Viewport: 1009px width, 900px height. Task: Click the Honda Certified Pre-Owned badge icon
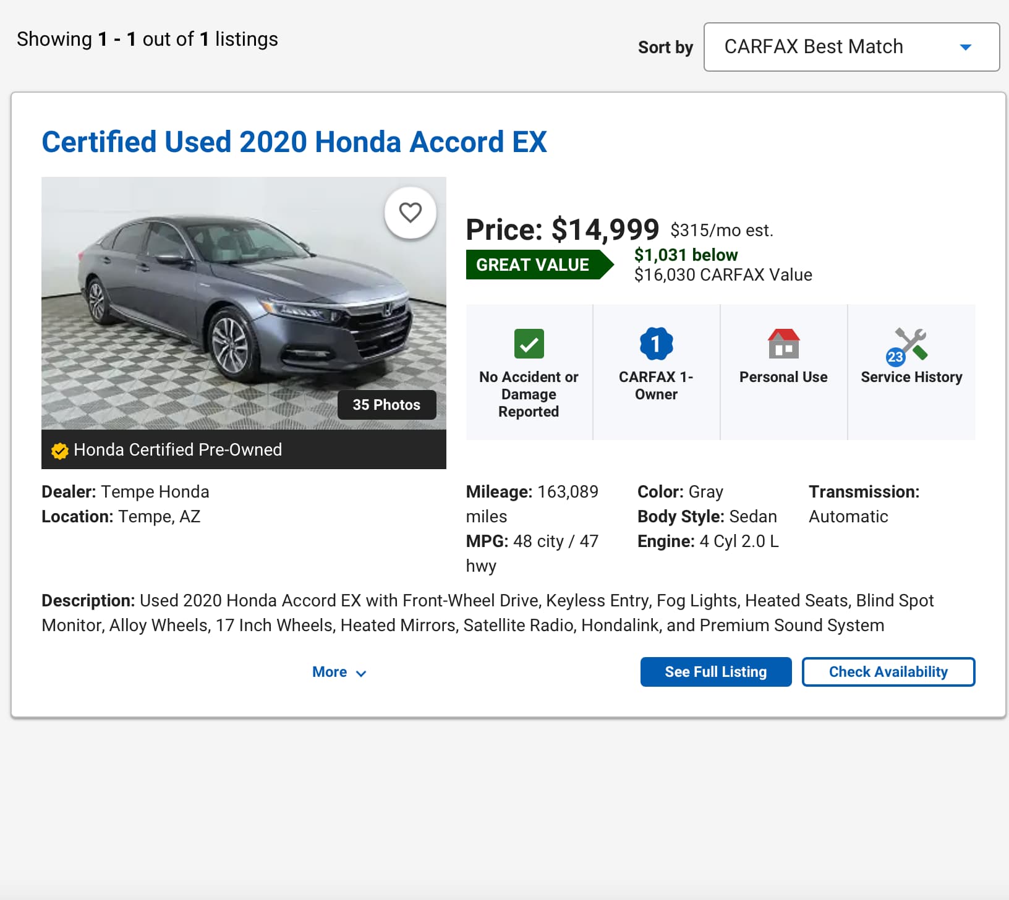pos(59,451)
